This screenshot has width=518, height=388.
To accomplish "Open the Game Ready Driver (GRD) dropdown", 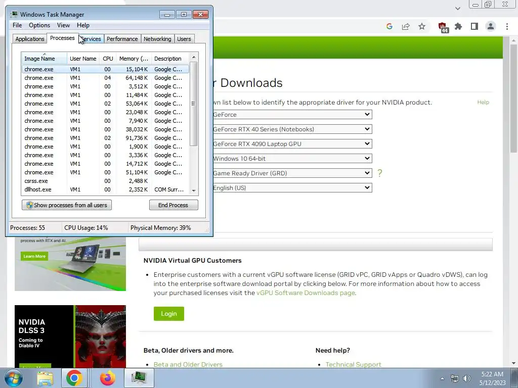I will click(292, 173).
